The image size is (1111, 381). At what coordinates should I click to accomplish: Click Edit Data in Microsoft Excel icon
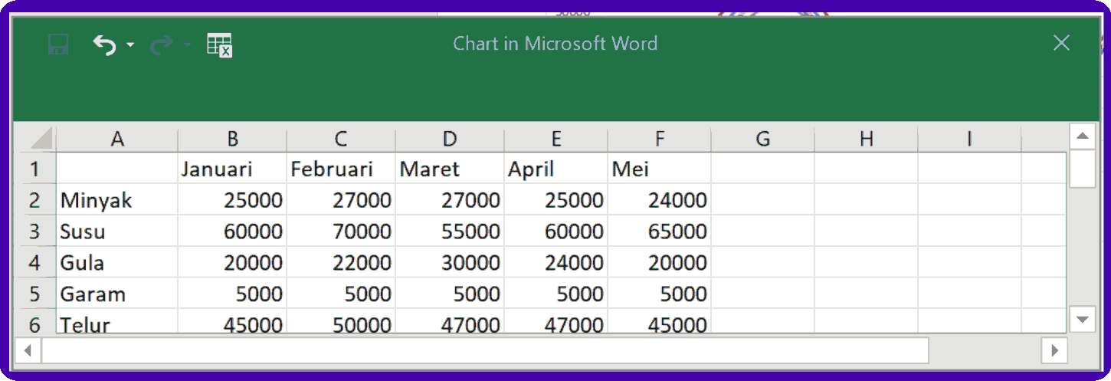click(219, 44)
